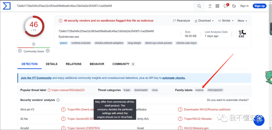272x130 pixels.
Task: Switch to the RELATIONS tab
Action: pyautogui.click(x=74, y=64)
